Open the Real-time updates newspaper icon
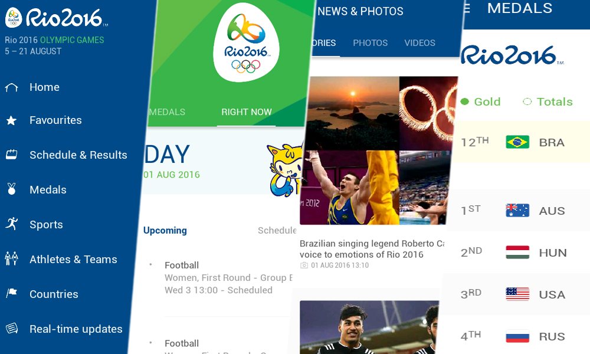Image resolution: width=590 pixels, height=354 pixels. 12,328
